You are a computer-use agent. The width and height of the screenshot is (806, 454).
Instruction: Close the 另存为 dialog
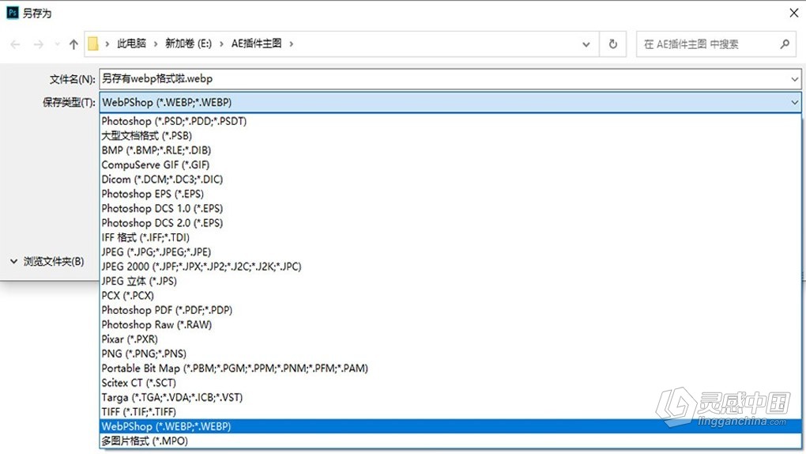pos(793,13)
